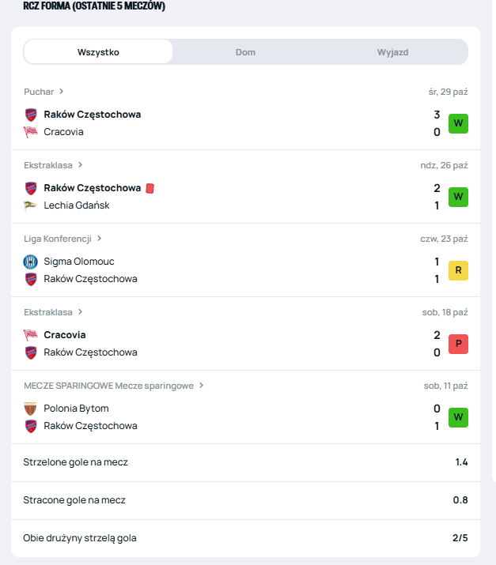496x565 pixels.
Task: Switch to the Wyjazd tab
Action: pos(392,52)
